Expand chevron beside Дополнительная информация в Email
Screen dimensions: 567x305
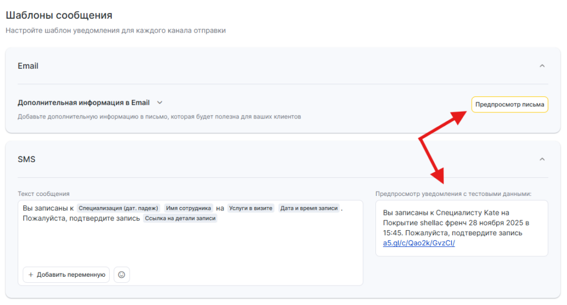(159, 102)
